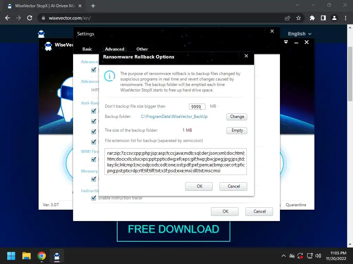Close the Ransomware Rollback Options dialog

pos(246,56)
